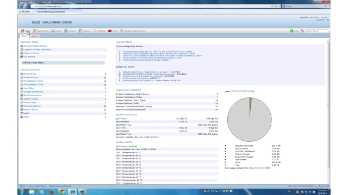Click the green Help icon

coord(291,31)
